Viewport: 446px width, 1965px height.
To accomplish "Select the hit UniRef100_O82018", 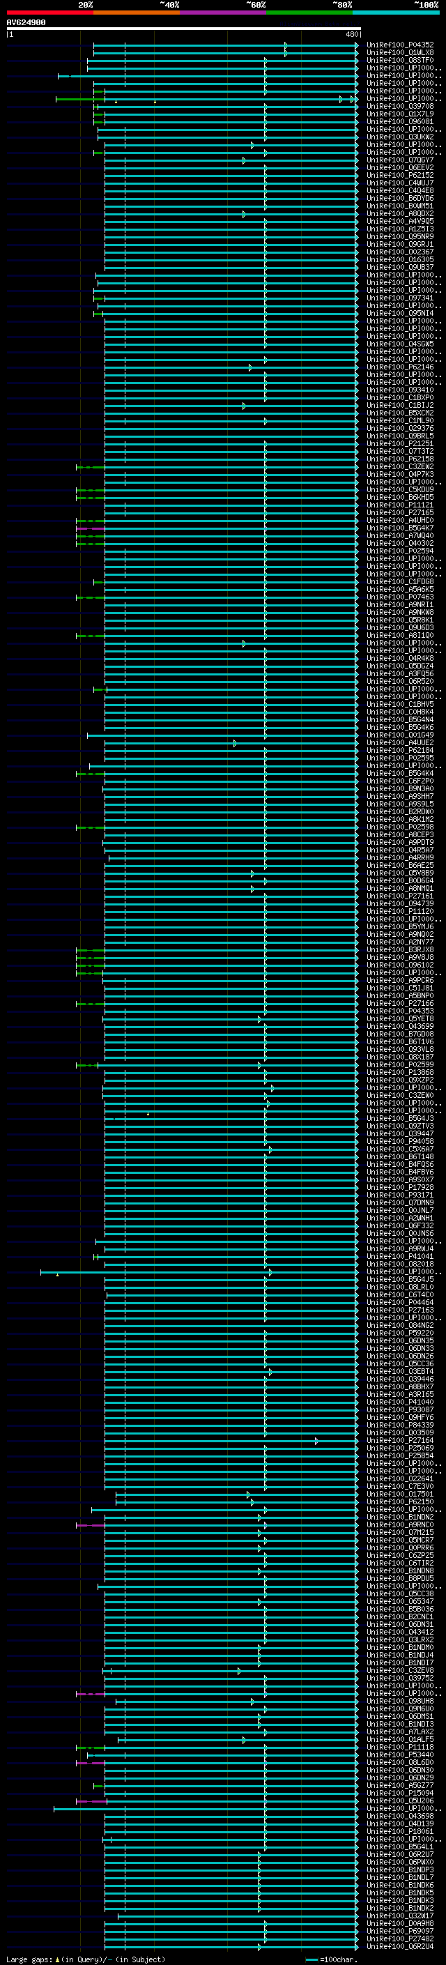I will tap(400, 1264).
